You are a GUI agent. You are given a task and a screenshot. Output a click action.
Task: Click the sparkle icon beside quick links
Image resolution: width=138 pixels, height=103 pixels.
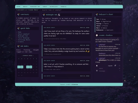pos(18,28)
